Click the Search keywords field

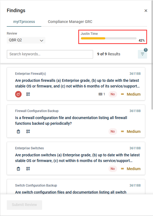(x=50, y=54)
